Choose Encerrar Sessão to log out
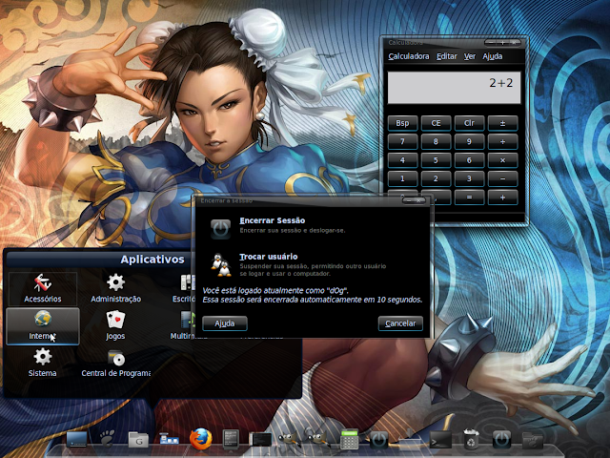610x458 pixels. pos(272,220)
